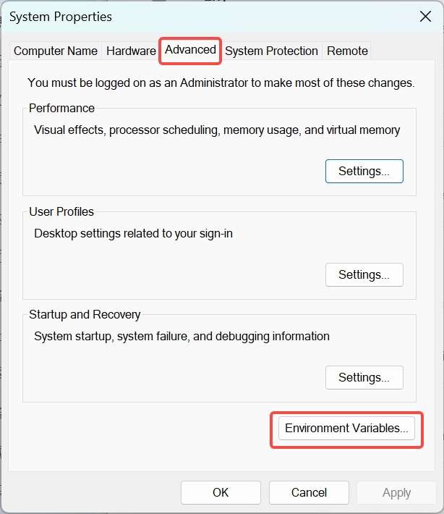Image resolution: width=444 pixels, height=514 pixels.
Task: Open Environment Variables dialog
Action: (346, 428)
